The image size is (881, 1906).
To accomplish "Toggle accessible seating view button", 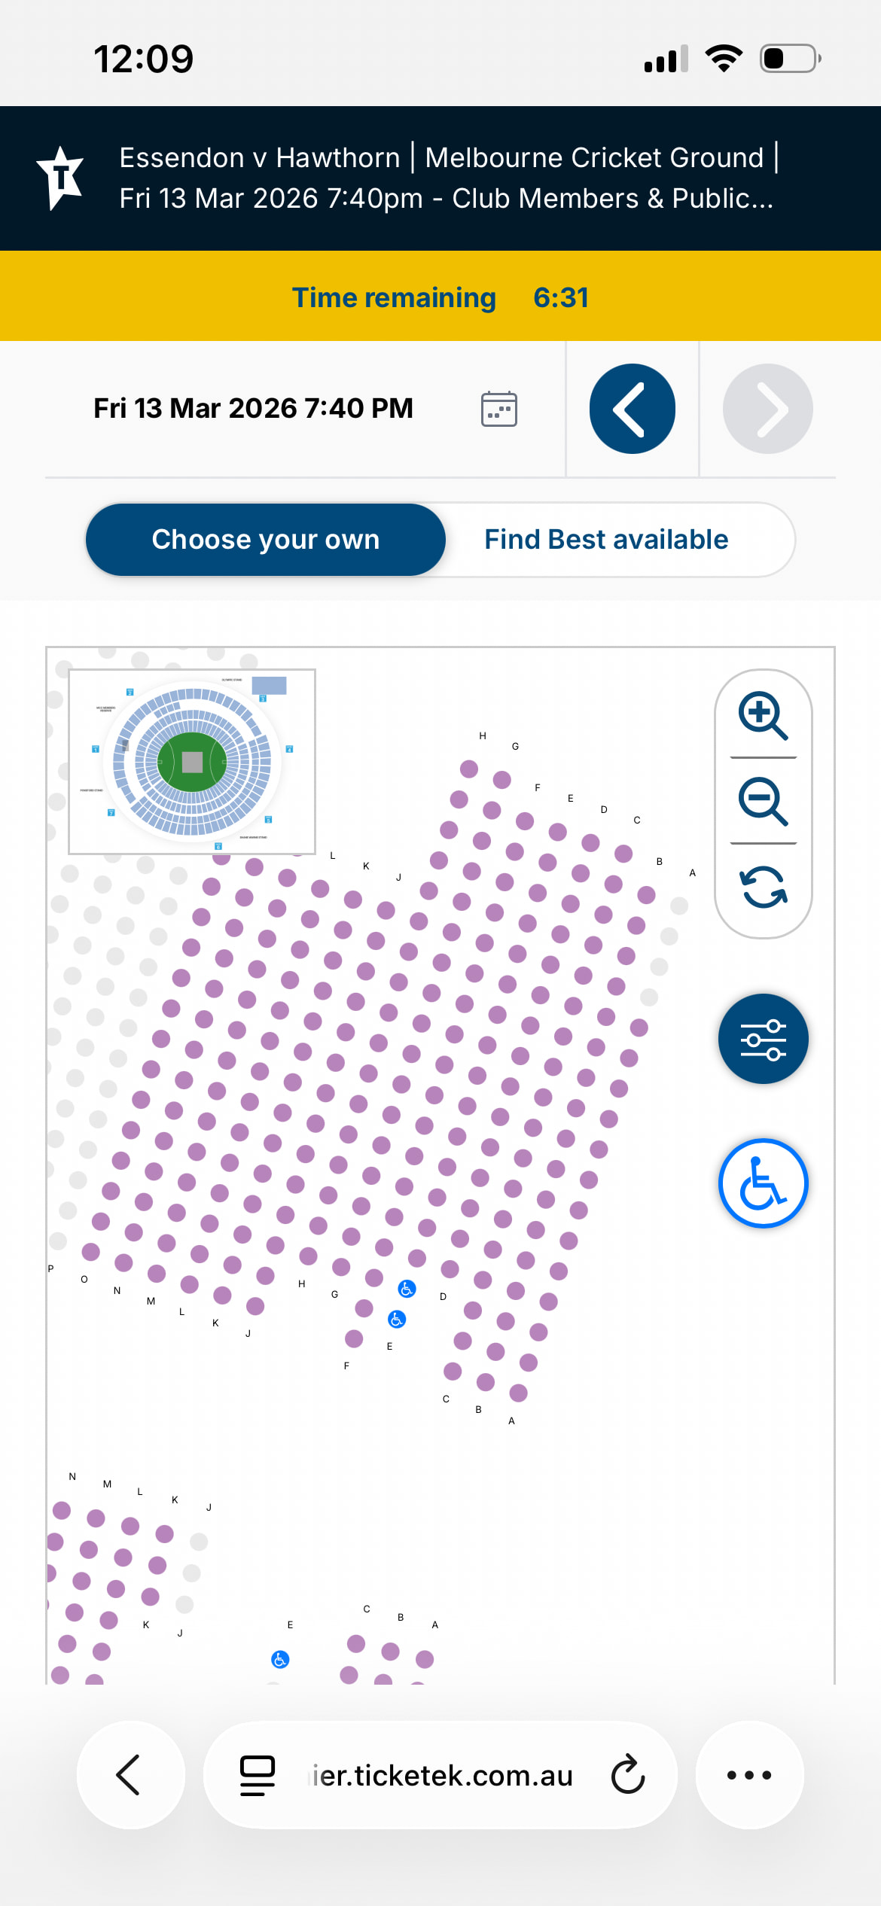I will [763, 1183].
